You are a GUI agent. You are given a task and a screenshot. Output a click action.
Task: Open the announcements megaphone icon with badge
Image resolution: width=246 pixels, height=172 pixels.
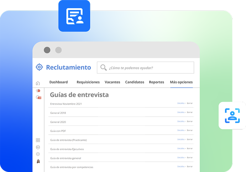pyautogui.click(x=38, y=90)
